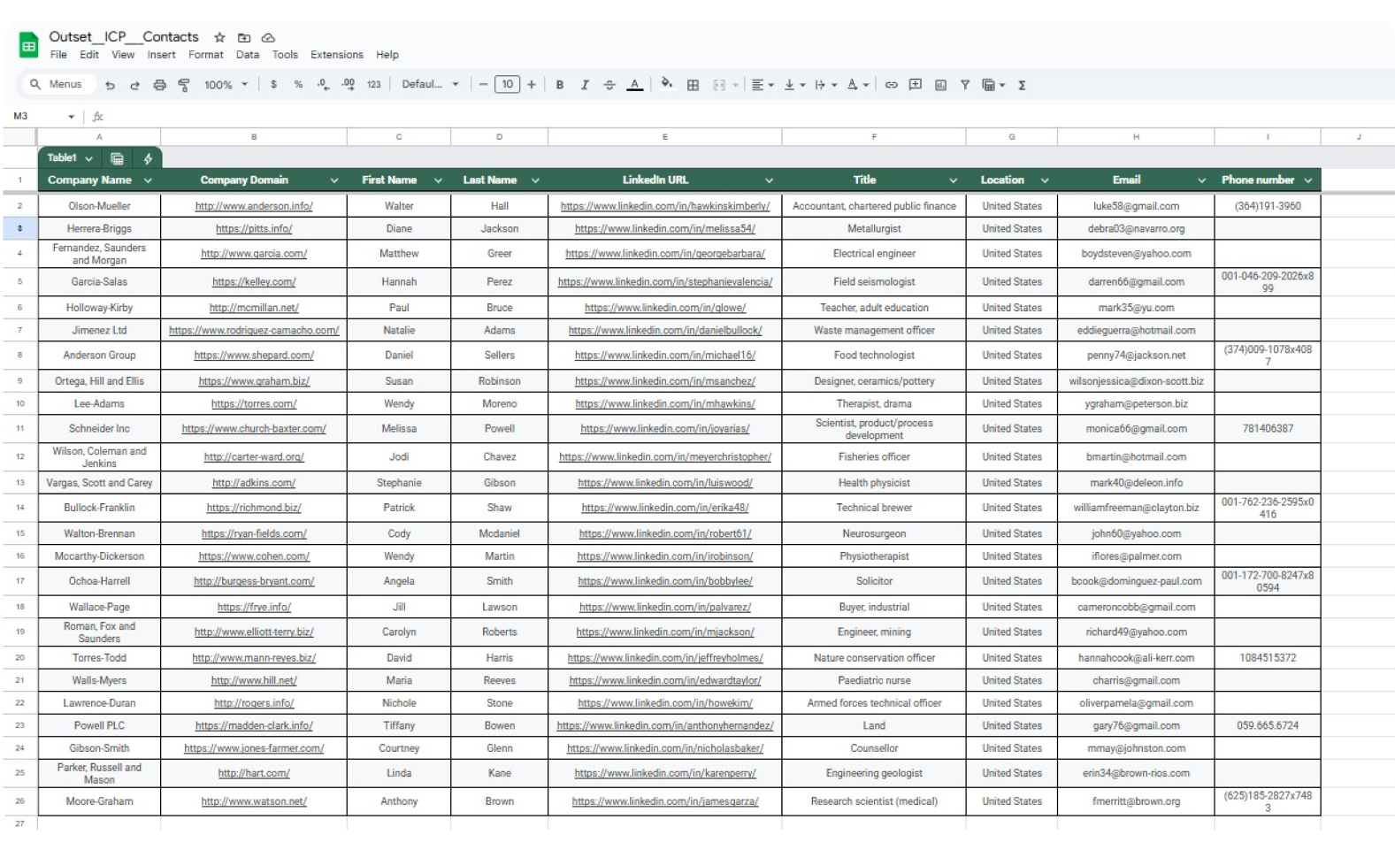Click the borders icon in toolbar
This screenshot has height=850, width=1395.
click(693, 85)
